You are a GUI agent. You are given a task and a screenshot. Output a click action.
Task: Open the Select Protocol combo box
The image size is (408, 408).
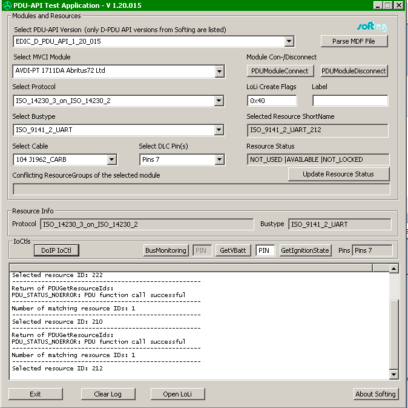click(x=219, y=101)
